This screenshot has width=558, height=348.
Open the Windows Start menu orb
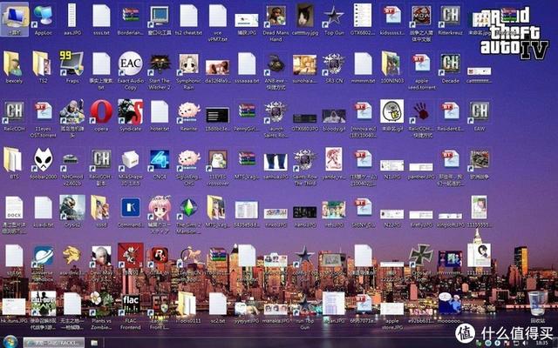(x=10, y=342)
